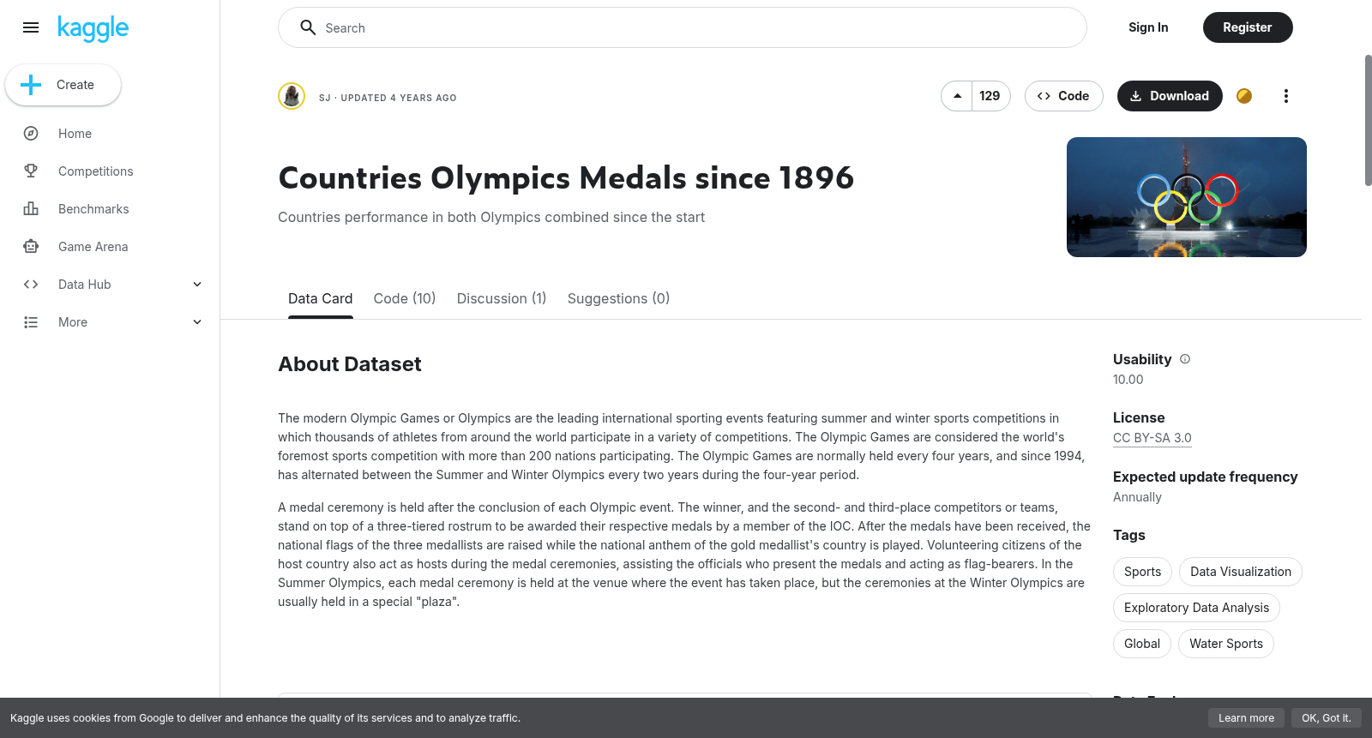Open the Olympic rings cover image

pos(1187,197)
